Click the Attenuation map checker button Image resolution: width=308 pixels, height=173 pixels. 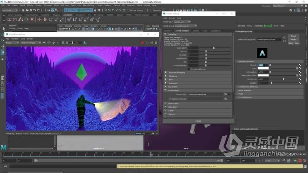click(x=300, y=72)
